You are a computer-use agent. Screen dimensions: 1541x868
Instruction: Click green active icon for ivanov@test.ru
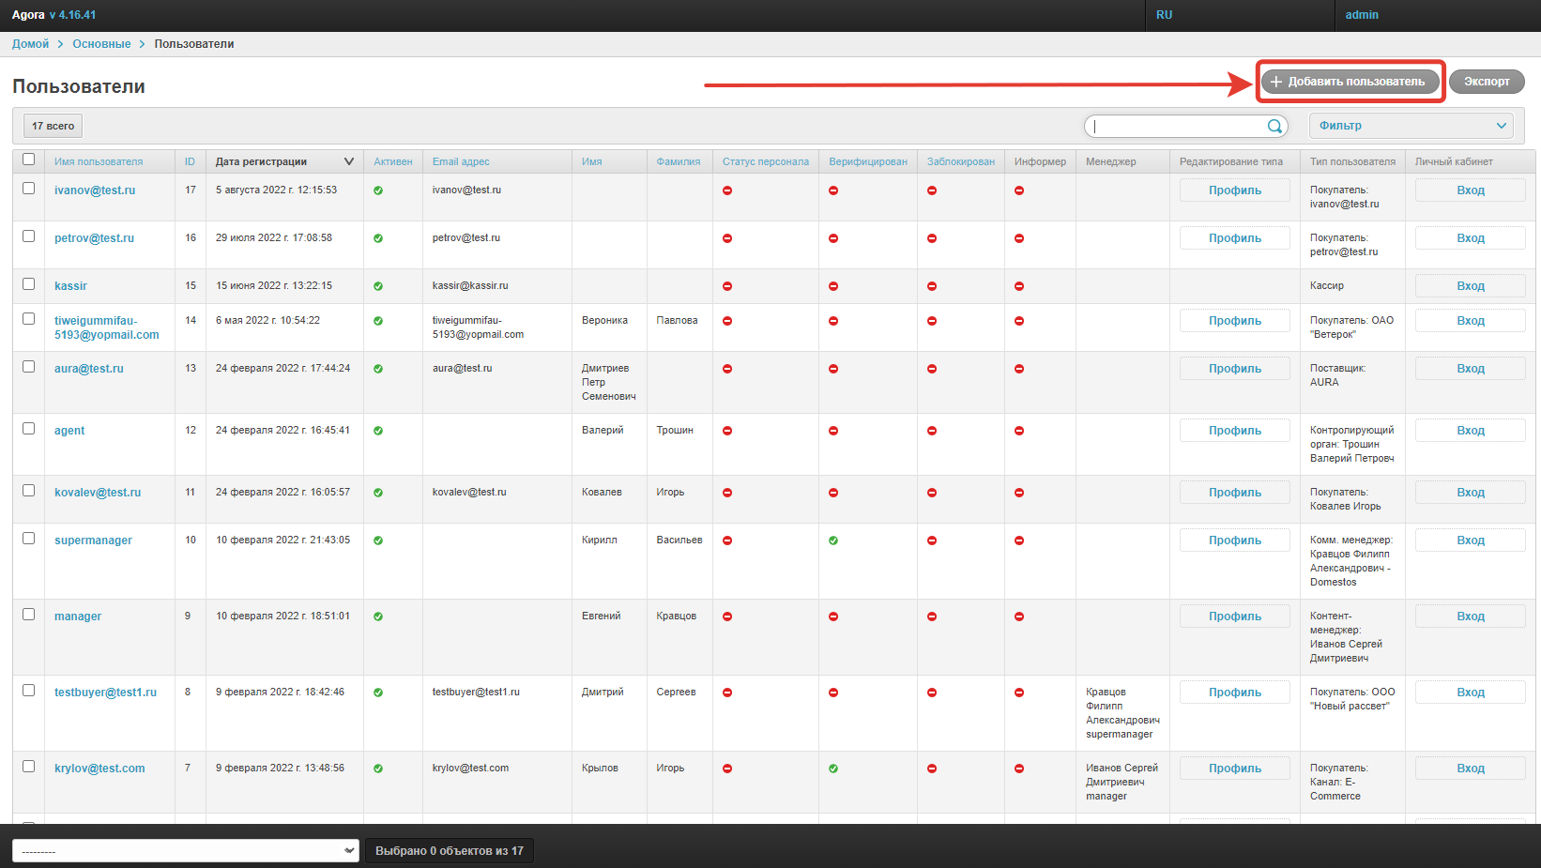[378, 190]
